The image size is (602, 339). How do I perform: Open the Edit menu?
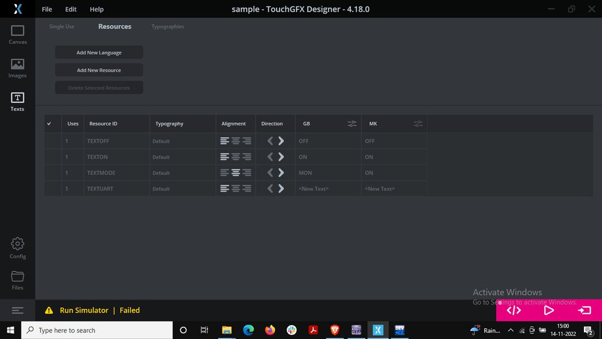(x=71, y=9)
